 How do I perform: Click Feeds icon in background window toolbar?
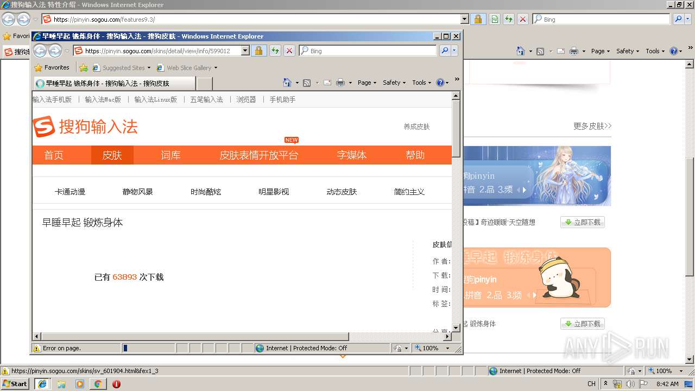[x=540, y=51]
